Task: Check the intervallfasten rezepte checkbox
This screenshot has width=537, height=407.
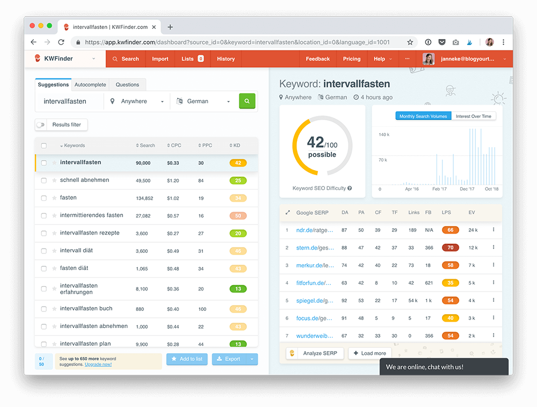Action: click(44, 233)
